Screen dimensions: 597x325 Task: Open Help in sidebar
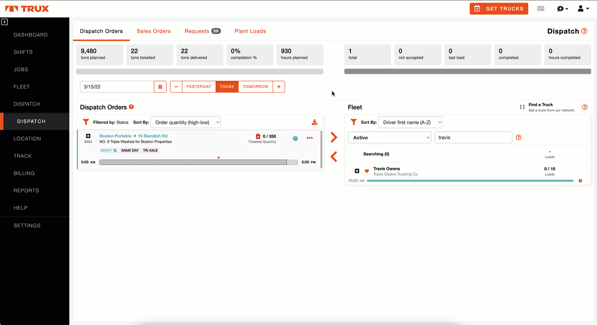click(x=21, y=208)
